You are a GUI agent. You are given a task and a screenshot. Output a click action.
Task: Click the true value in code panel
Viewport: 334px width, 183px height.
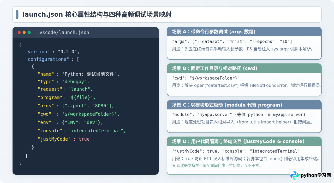pos(84,139)
